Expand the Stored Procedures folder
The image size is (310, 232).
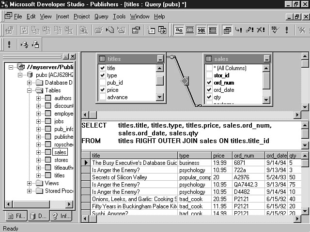coord(30,191)
